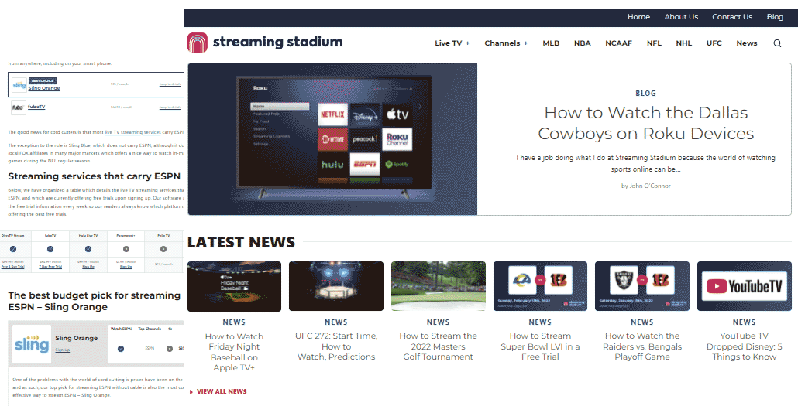Open the Masters golf course thumbnail

[439, 286]
